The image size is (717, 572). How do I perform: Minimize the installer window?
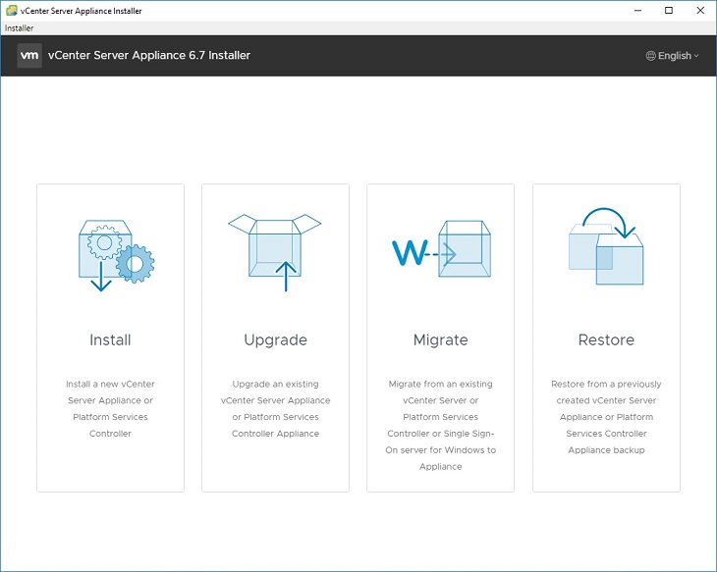coord(637,11)
